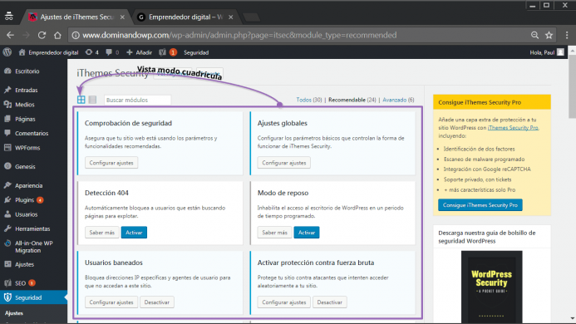Image resolution: width=576 pixels, height=324 pixels.
Task: Open All-in-One WP Migration
Action: tap(33, 247)
